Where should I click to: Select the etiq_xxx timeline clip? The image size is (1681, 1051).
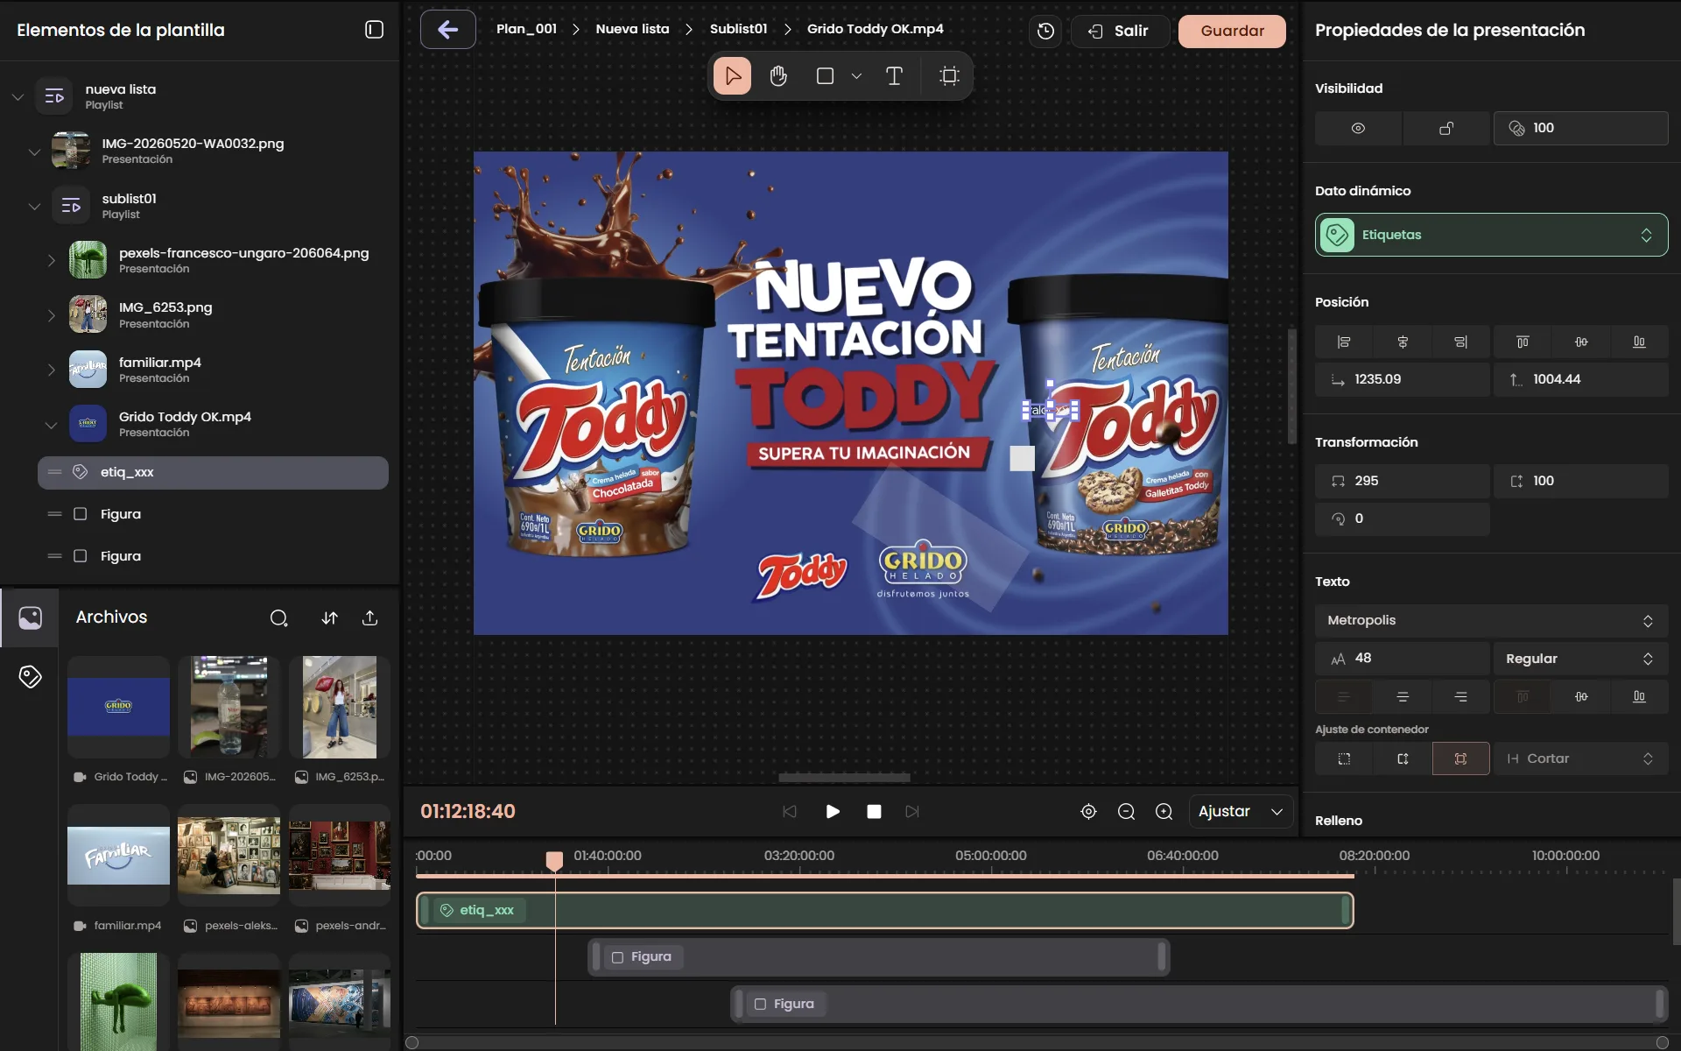pos(884,911)
